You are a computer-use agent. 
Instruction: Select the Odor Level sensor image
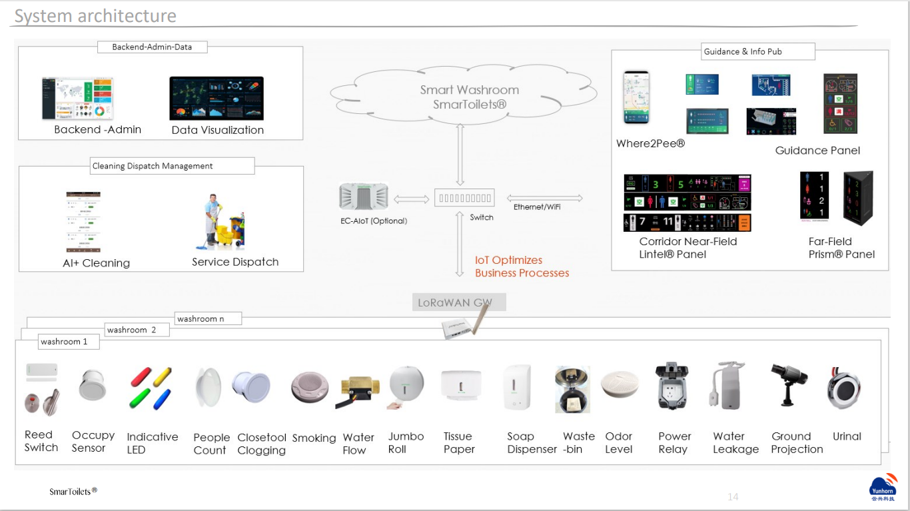click(x=620, y=386)
